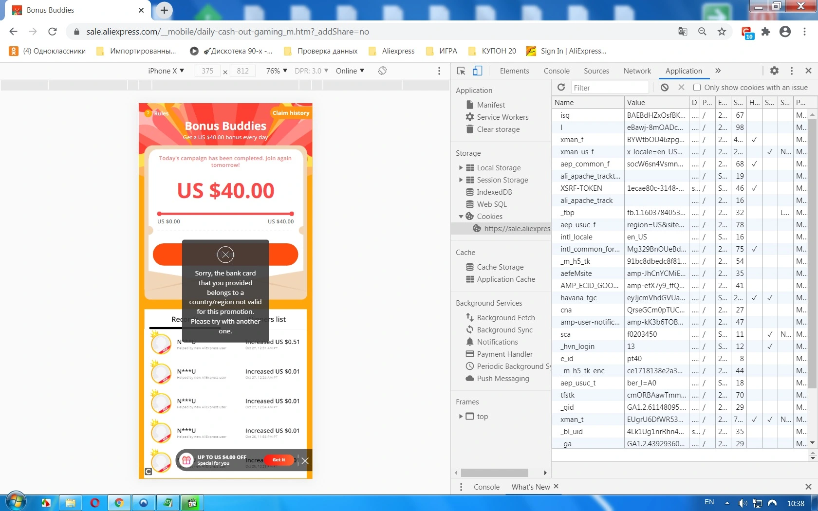Switch to the Elements tab
This screenshot has height=511, width=818.
pos(514,71)
